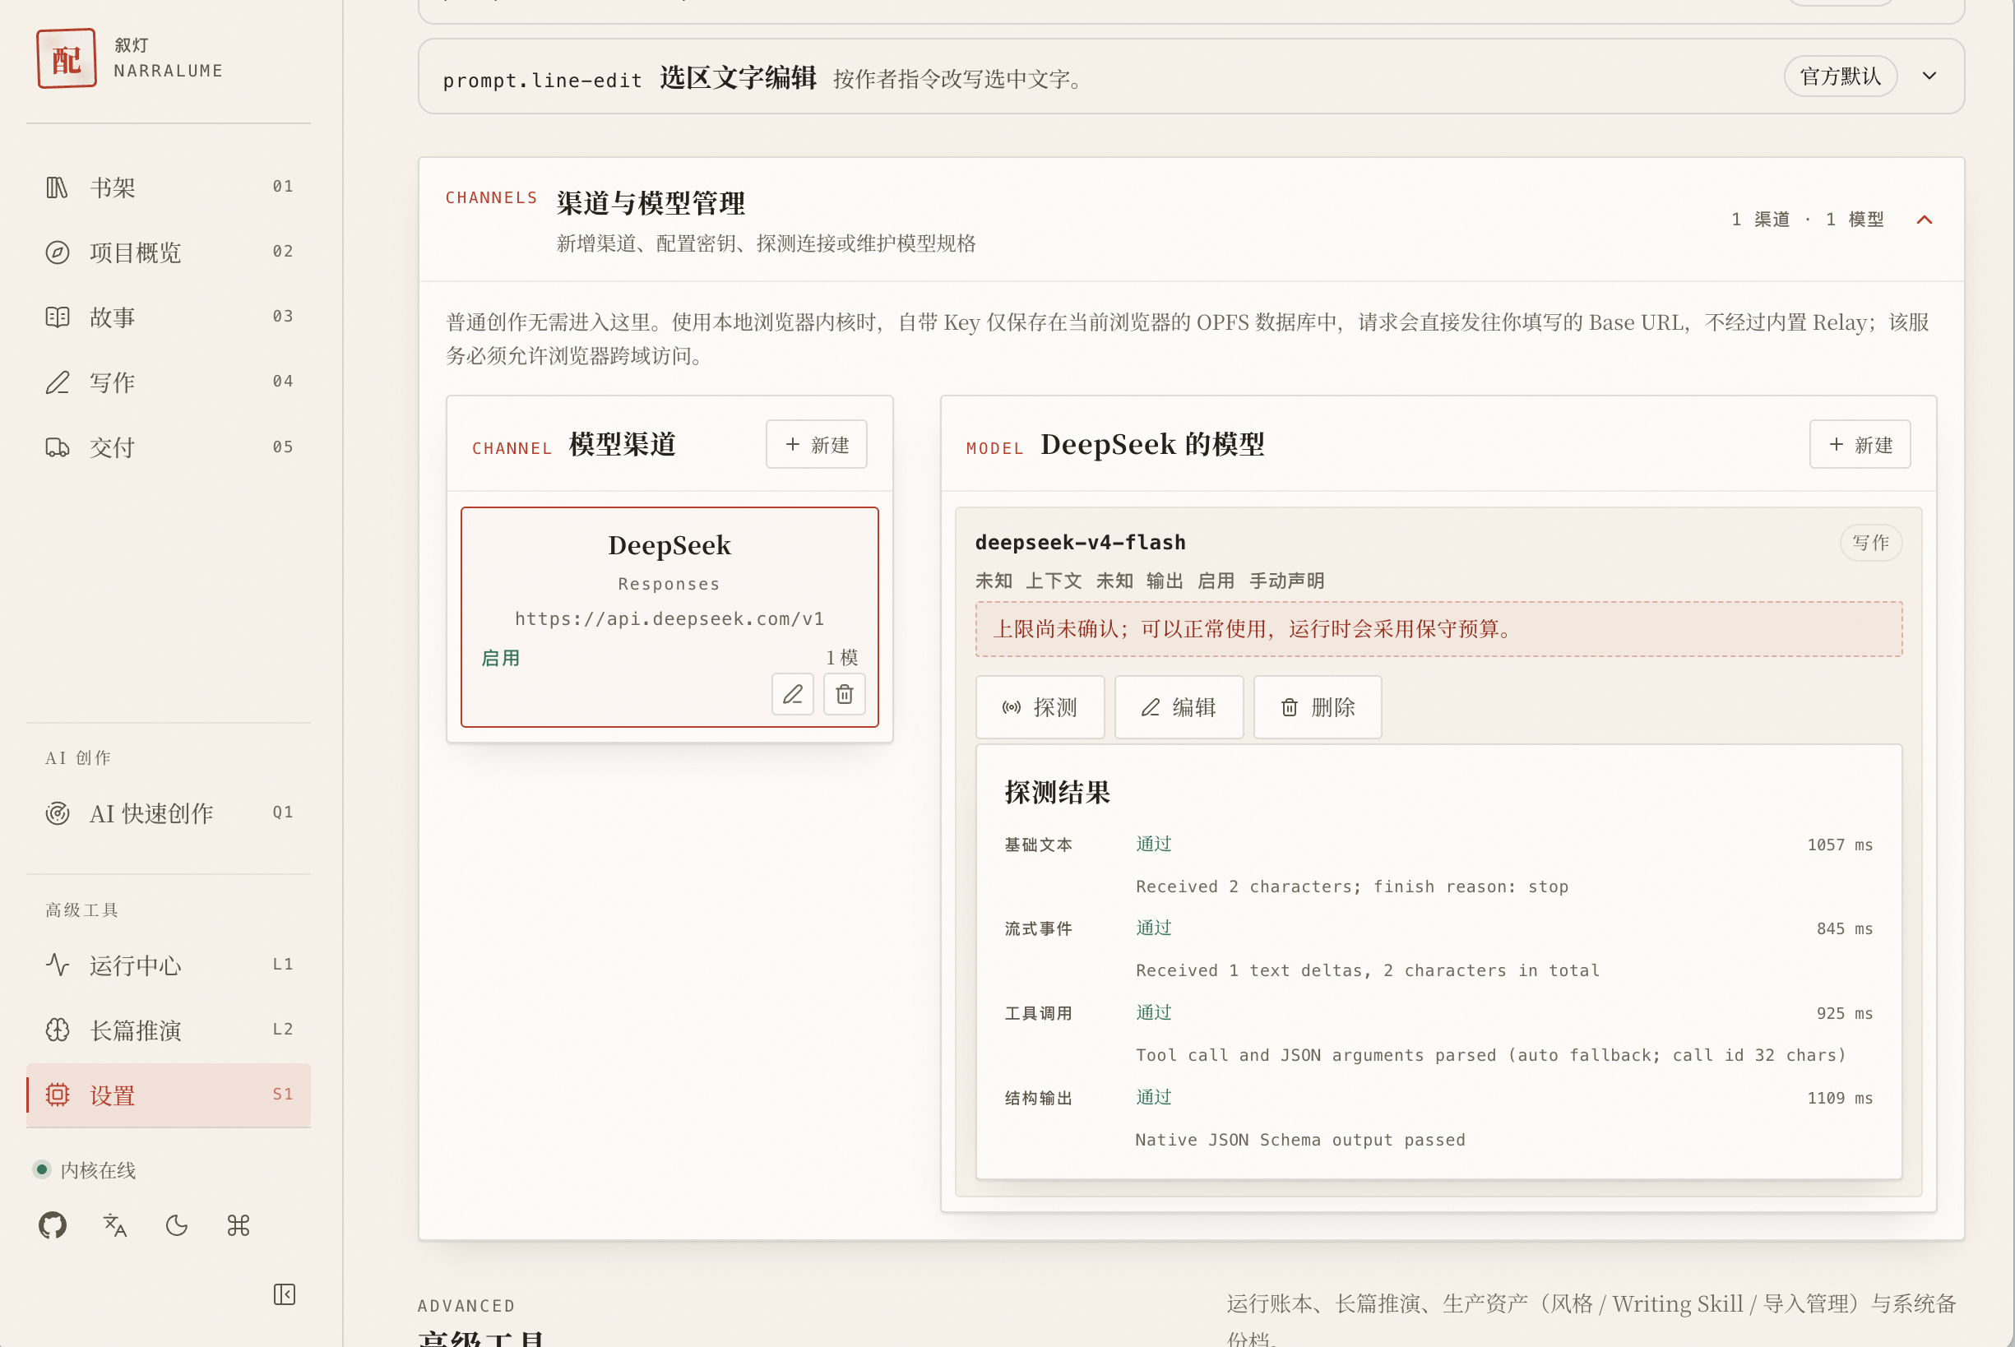Click the Responses label on DeepSeek channel
Image resolution: width=2015 pixels, height=1347 pixels.
tap(669, 584)
